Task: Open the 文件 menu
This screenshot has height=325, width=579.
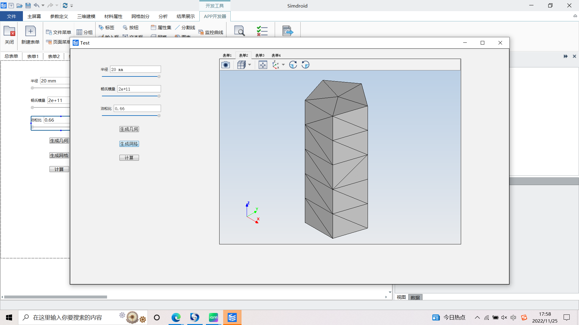Action: 11,16
